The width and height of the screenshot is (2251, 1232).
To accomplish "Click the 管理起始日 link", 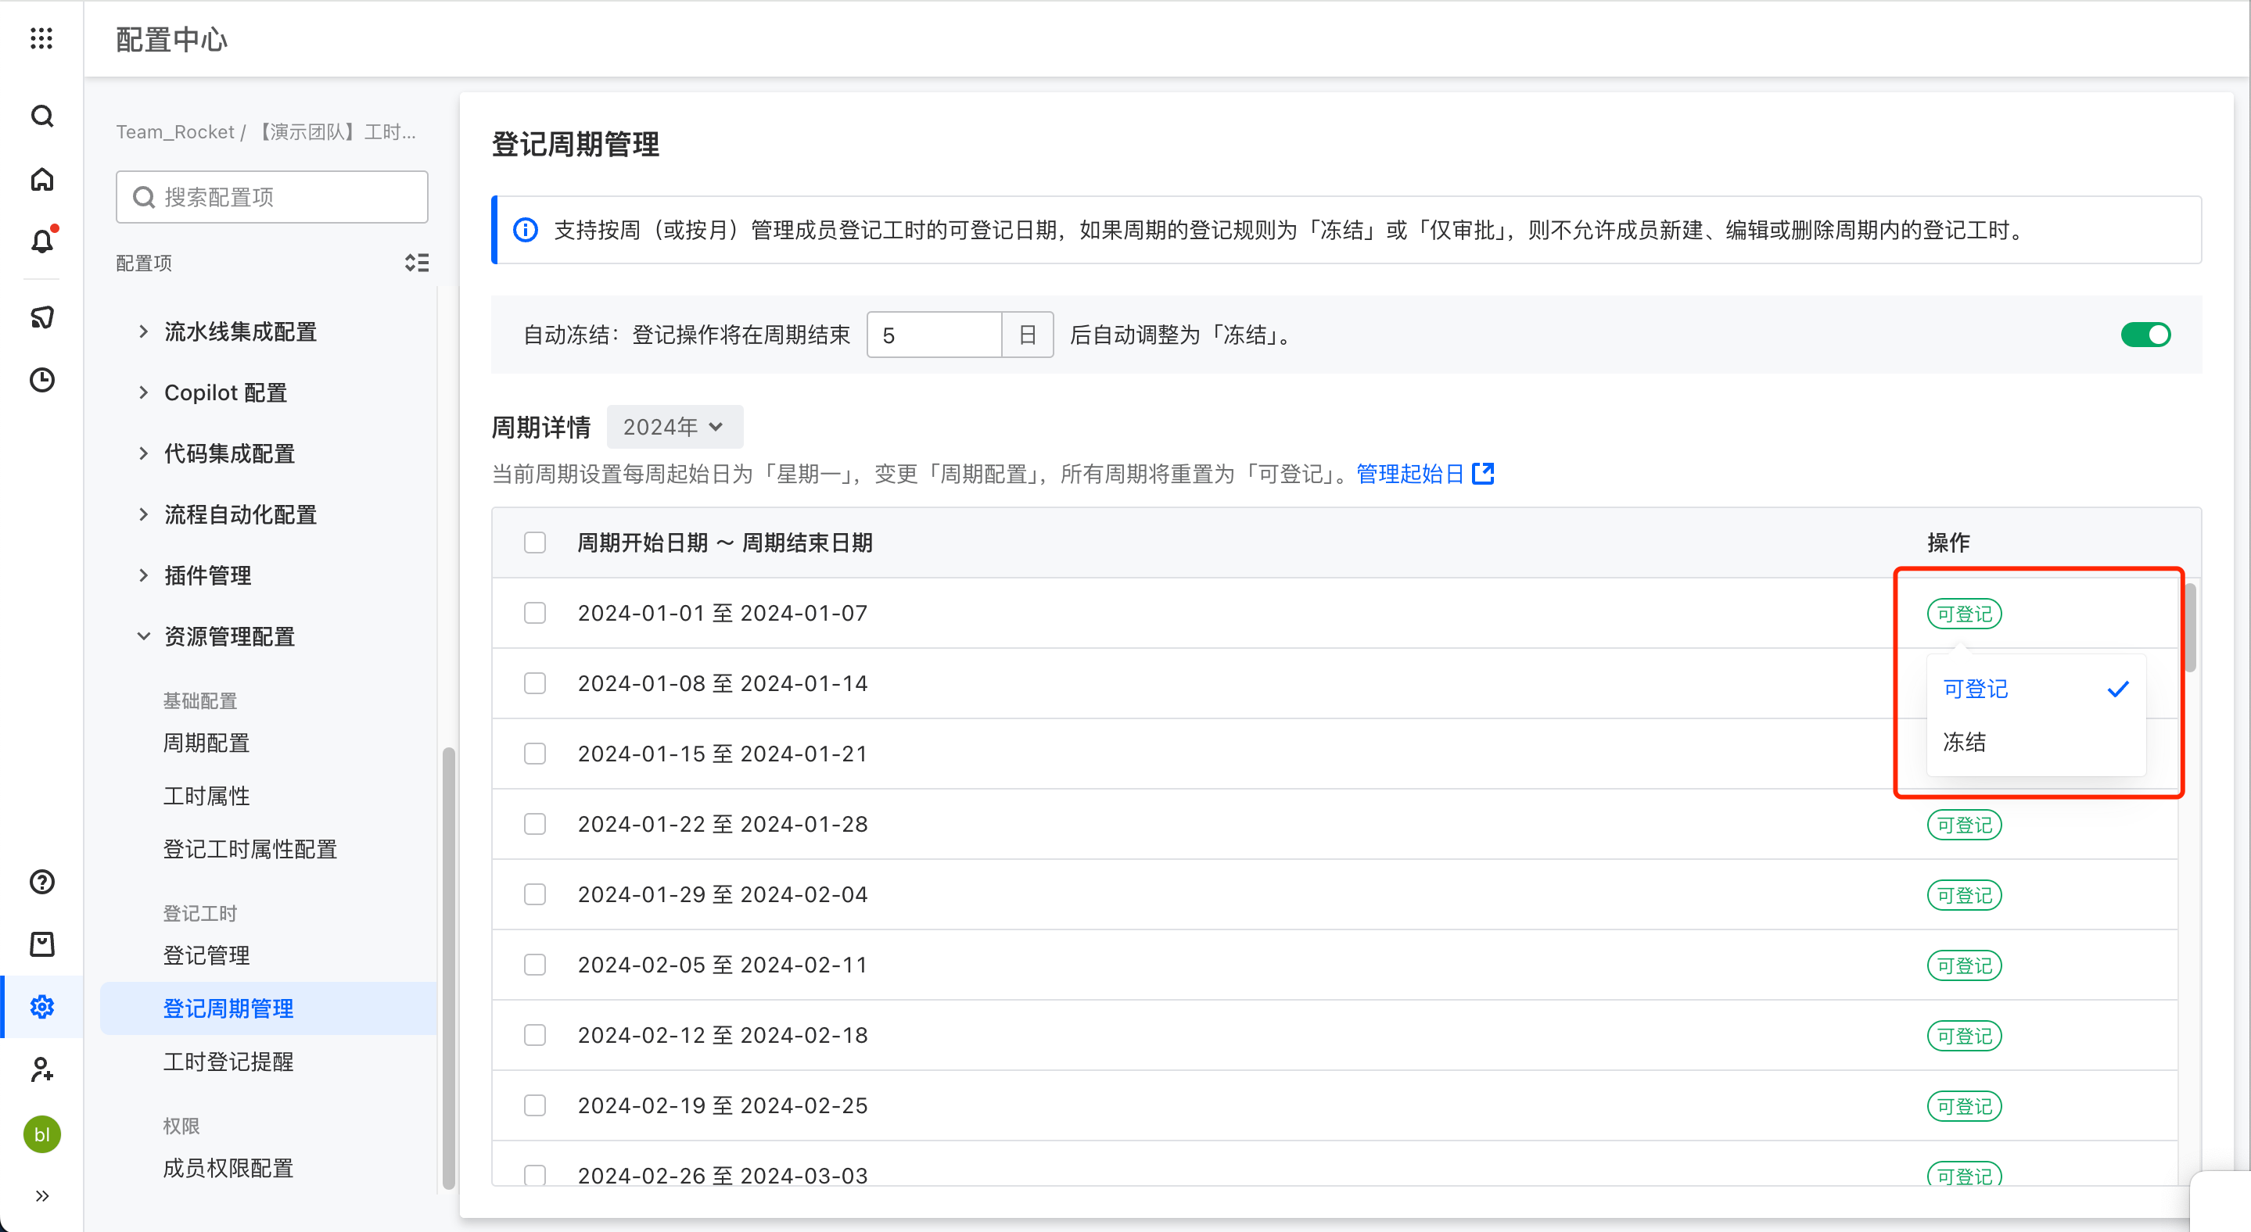I will click(x=1409, y=473).
